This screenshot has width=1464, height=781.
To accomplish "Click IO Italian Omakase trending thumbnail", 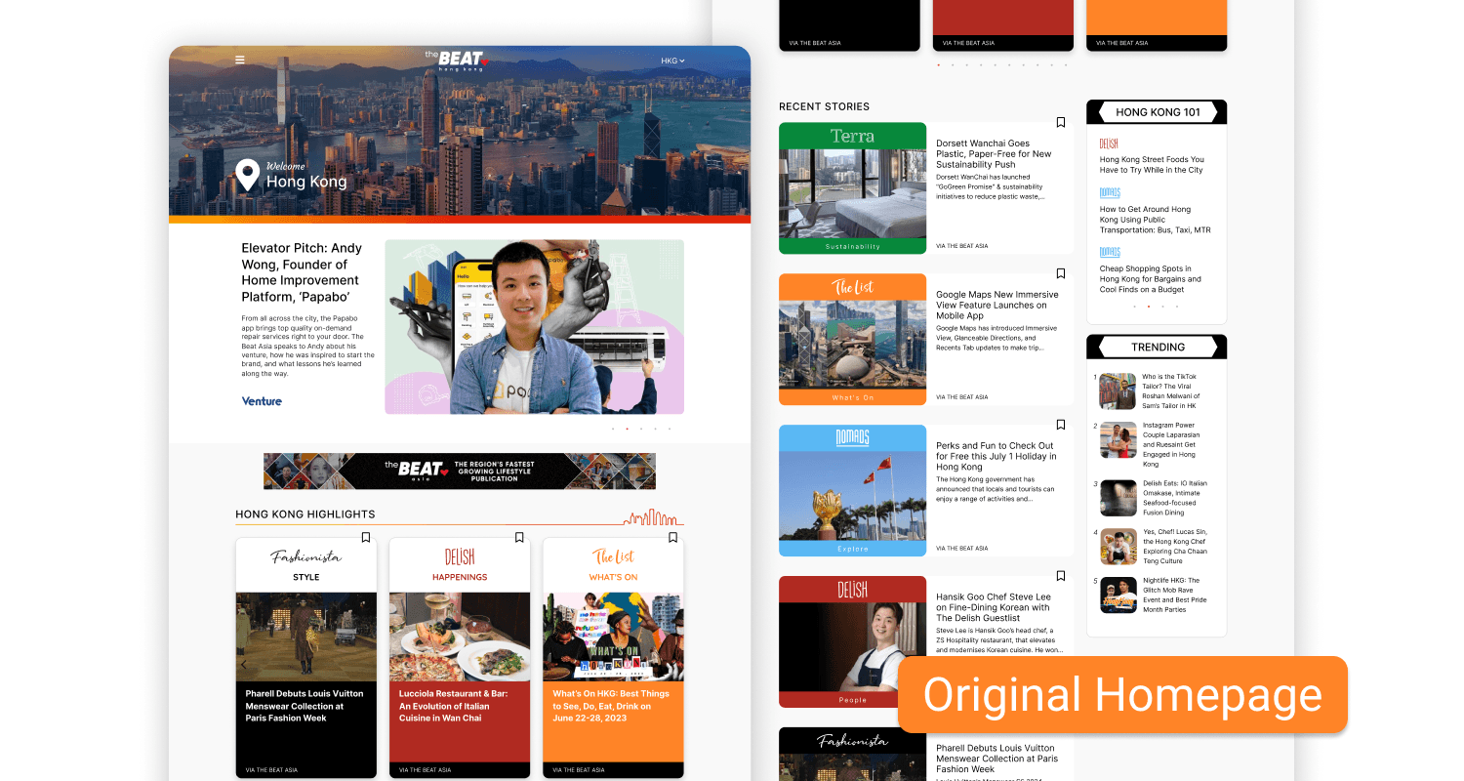I will click(x=1118, y=498).
